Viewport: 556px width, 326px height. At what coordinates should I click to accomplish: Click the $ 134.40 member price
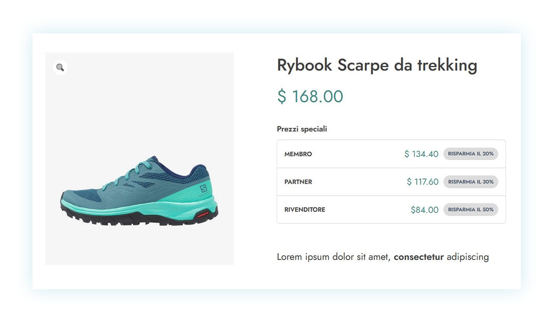(x=421, y=154)
